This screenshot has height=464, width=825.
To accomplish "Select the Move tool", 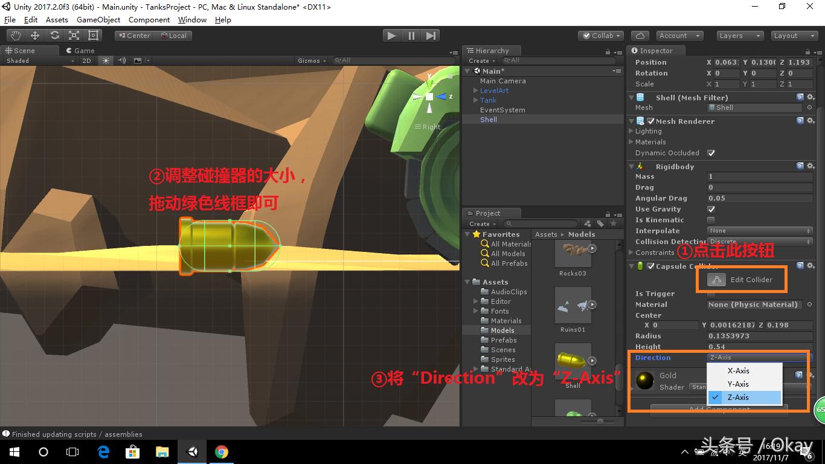I will (34, 35).
